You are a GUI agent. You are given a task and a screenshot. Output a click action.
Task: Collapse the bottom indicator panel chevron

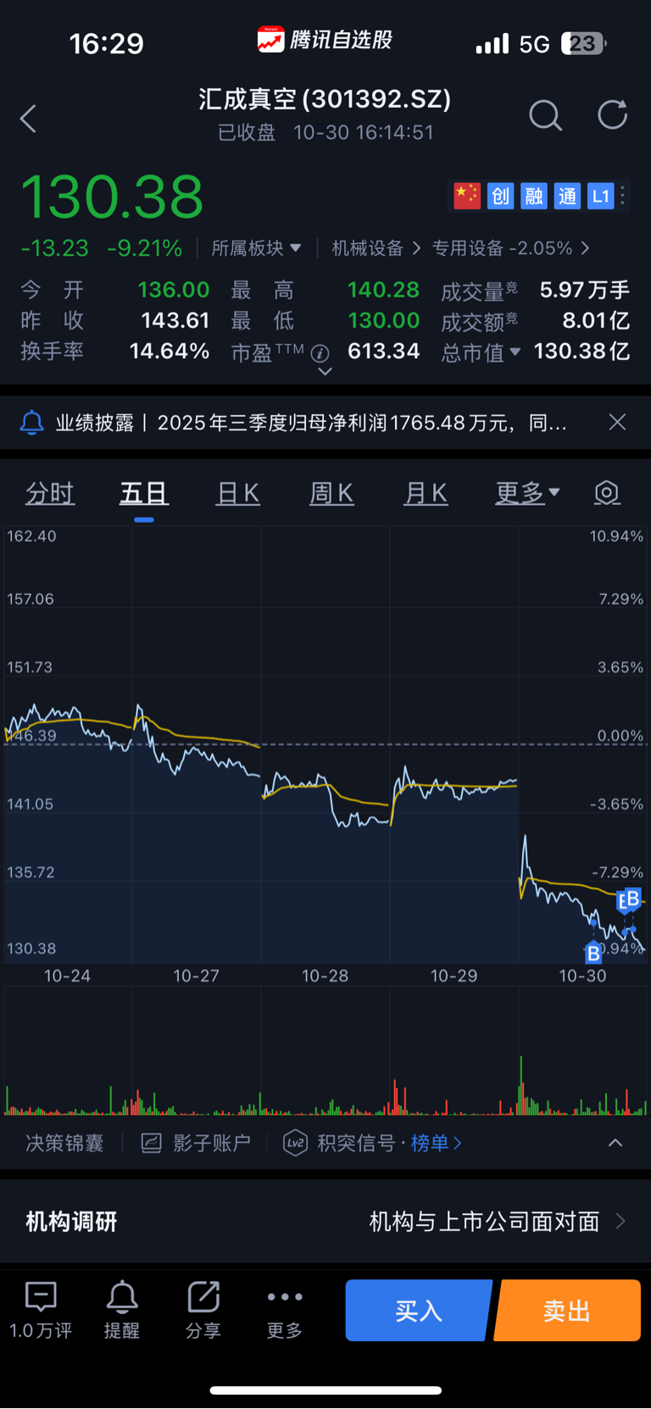click(615, 1143)
